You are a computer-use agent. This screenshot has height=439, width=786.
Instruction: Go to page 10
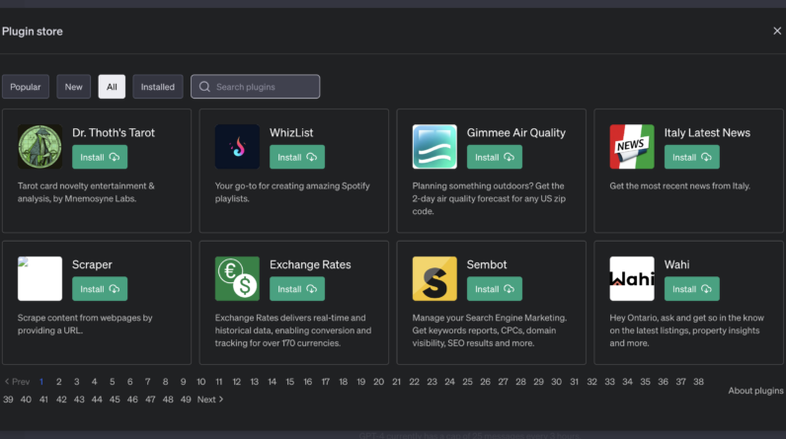[201, 382]
